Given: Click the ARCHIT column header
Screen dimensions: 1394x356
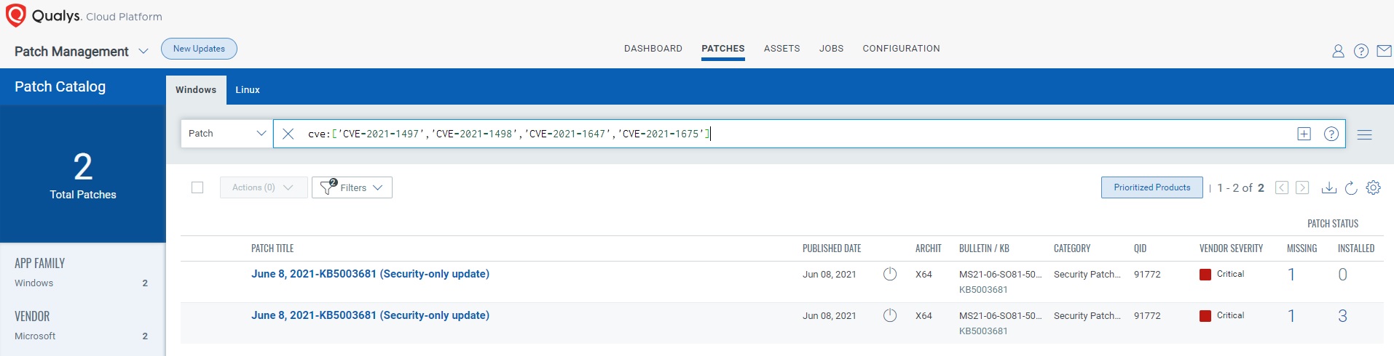Looking at the screenshot, I should pos(929,248).
